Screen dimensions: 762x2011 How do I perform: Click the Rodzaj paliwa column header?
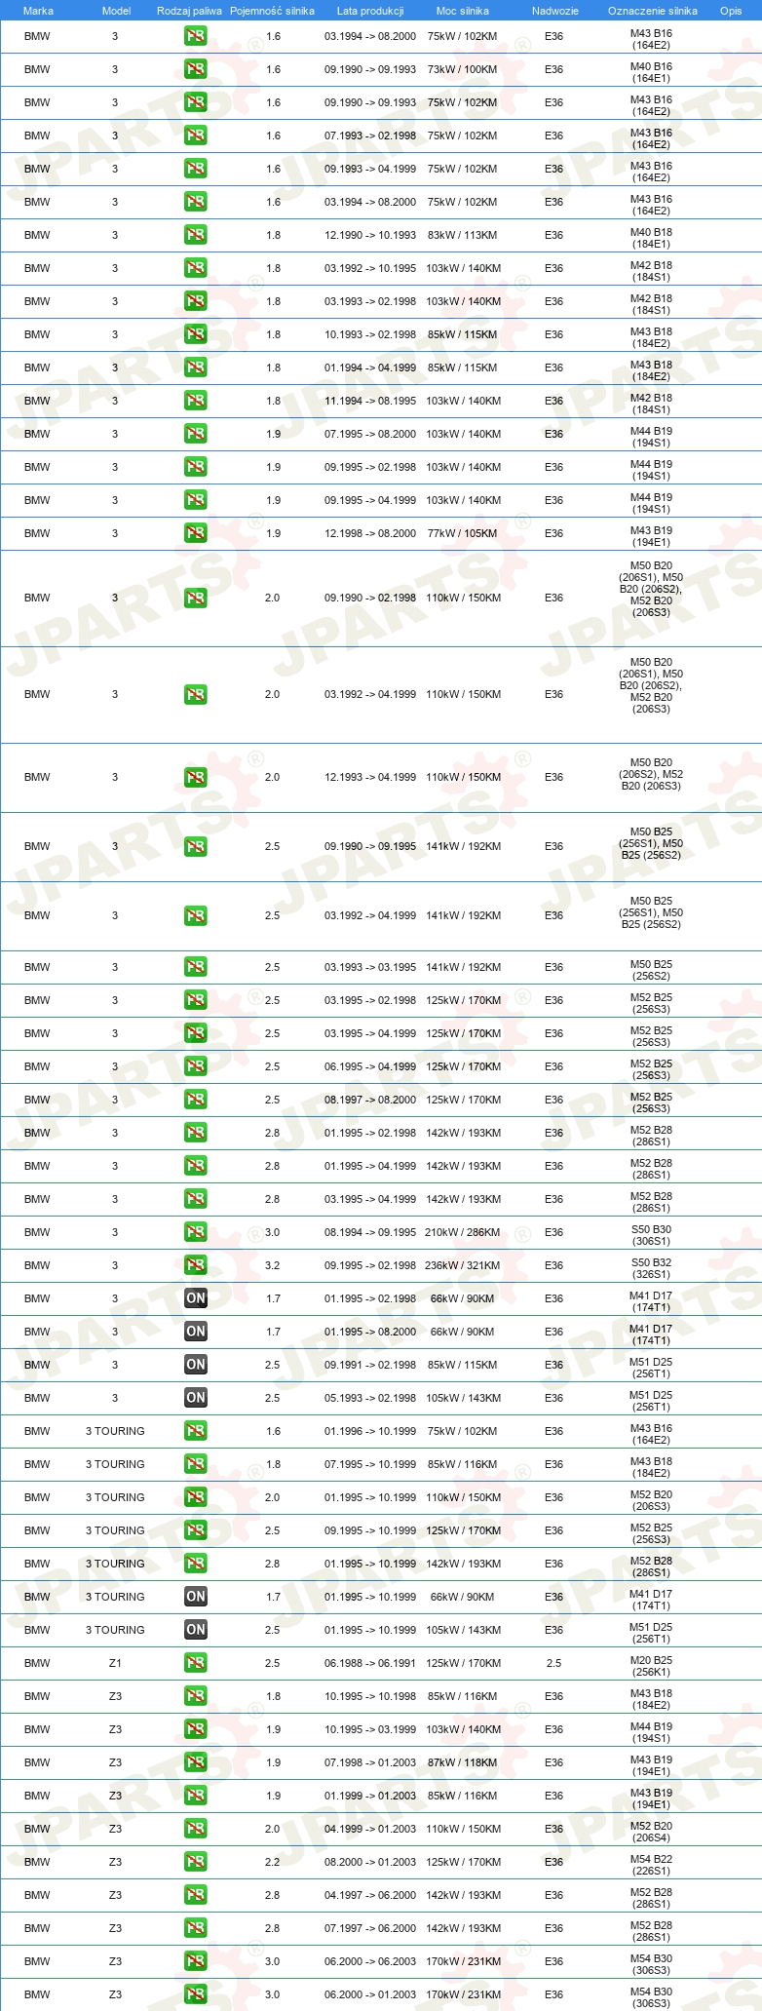(189, 11)
